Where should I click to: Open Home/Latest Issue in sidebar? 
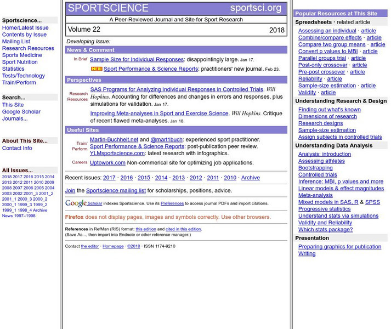tap(25, 27)
